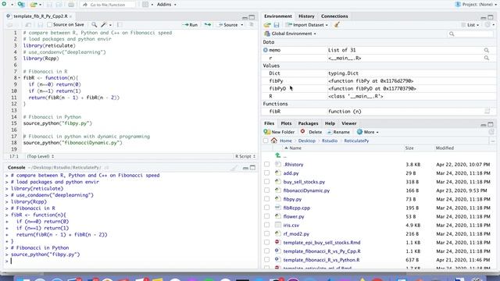Open the List view dropdown

[x=470, y=25]
